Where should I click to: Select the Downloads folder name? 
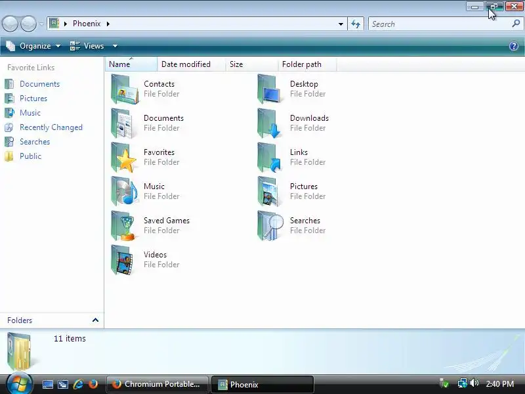(309, 118)
